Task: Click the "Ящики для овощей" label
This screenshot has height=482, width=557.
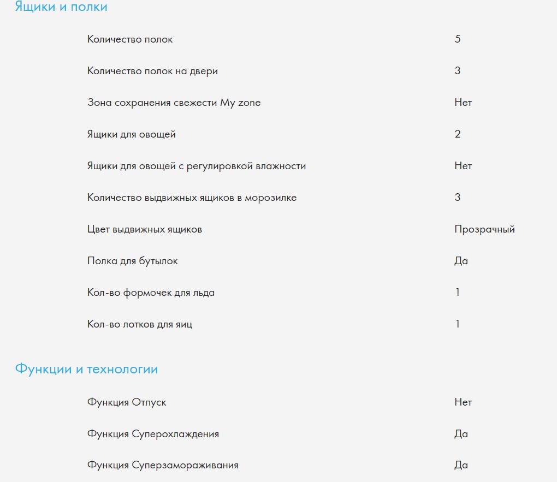Action: coord(132,134)
